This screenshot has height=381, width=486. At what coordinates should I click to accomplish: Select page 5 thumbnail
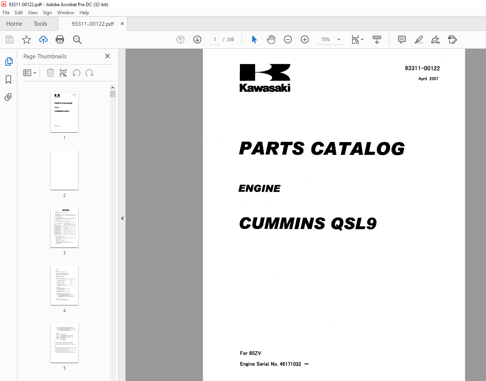64,343
